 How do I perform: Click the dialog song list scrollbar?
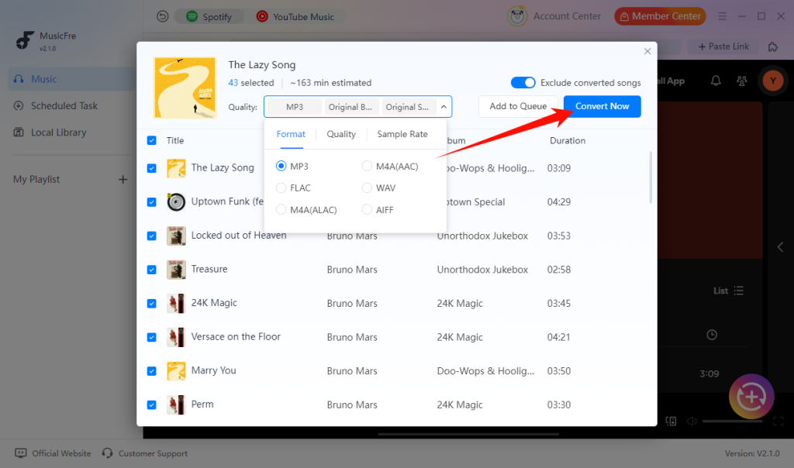pos(651,177)
